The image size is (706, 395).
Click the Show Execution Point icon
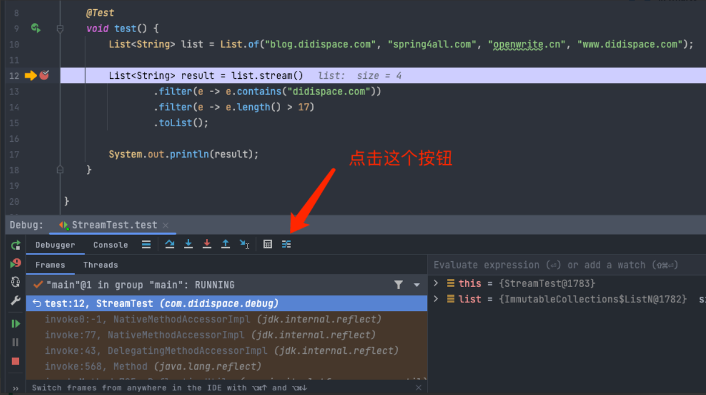[146, 244]
